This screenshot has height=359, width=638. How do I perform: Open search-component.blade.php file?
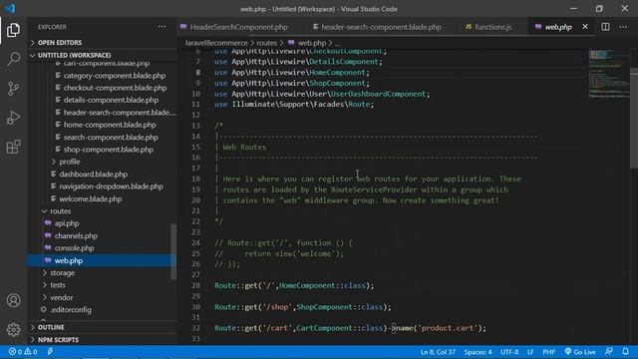click(111, 138)
